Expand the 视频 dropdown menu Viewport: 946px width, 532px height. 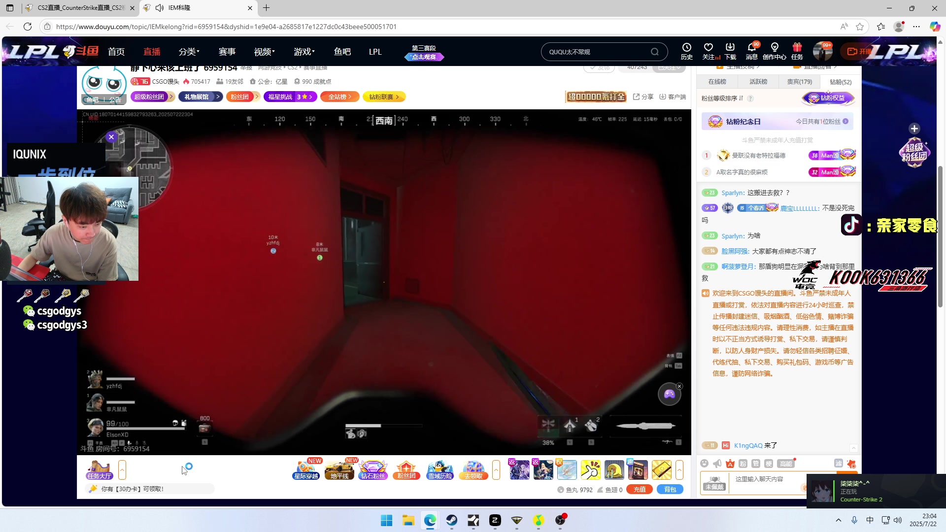(264, 52)
